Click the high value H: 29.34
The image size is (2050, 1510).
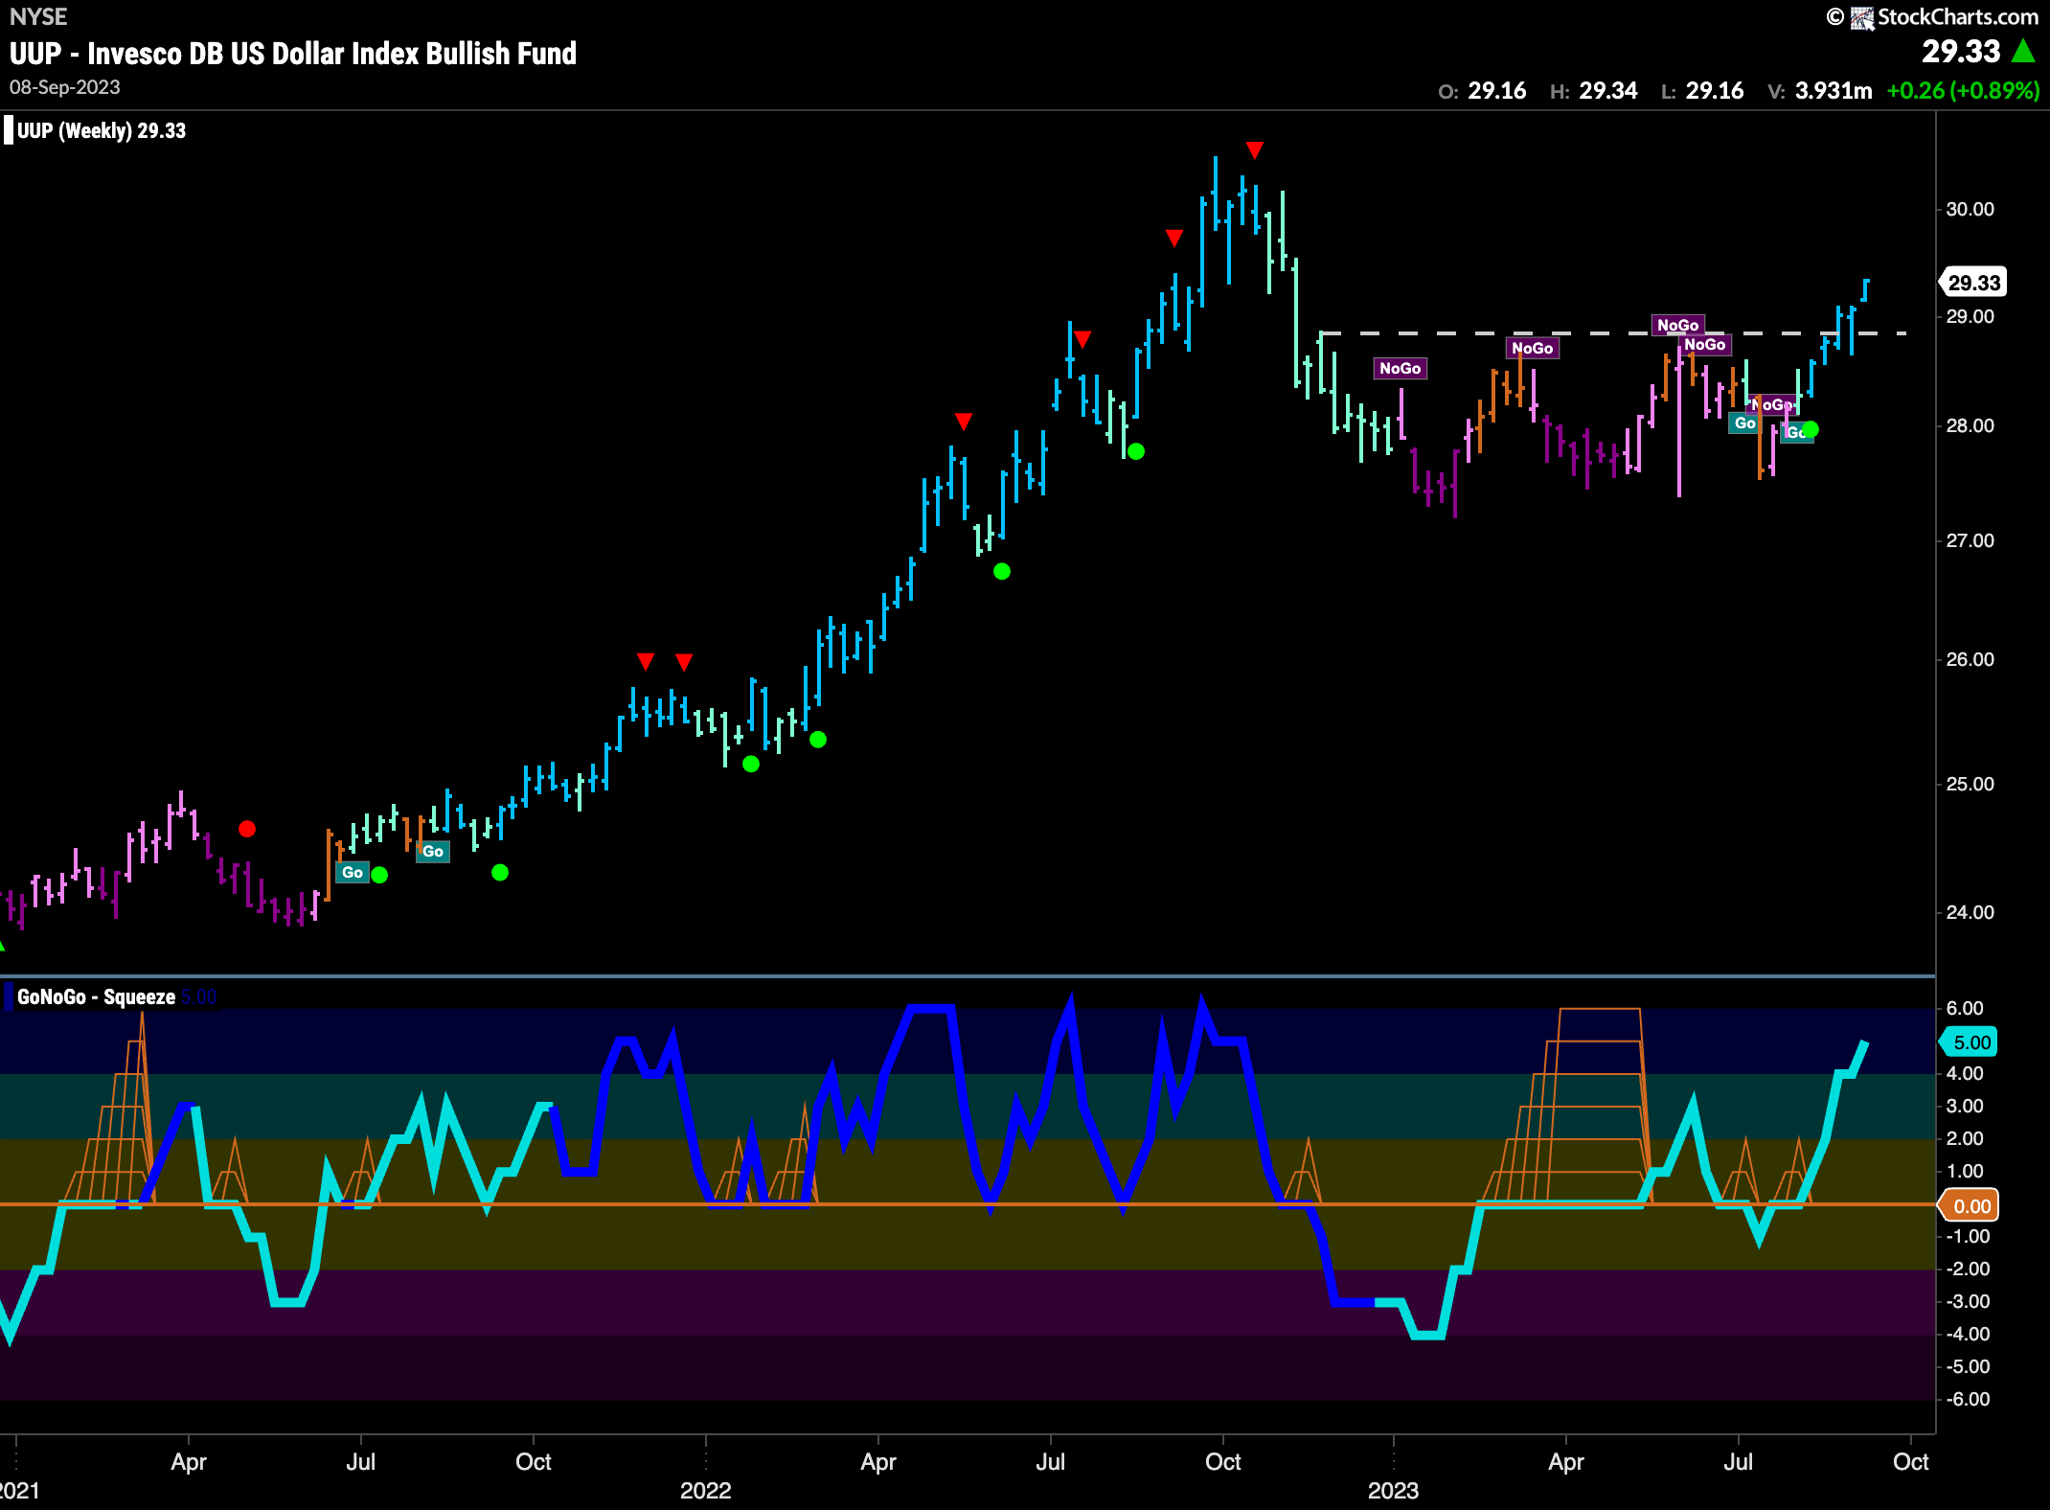click(x=1594, y=91)
